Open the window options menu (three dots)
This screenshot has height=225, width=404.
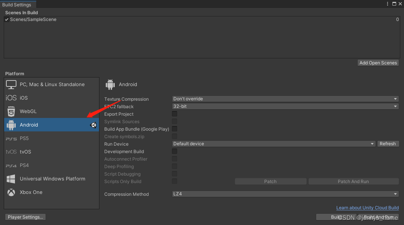click(x=387, y=4)
